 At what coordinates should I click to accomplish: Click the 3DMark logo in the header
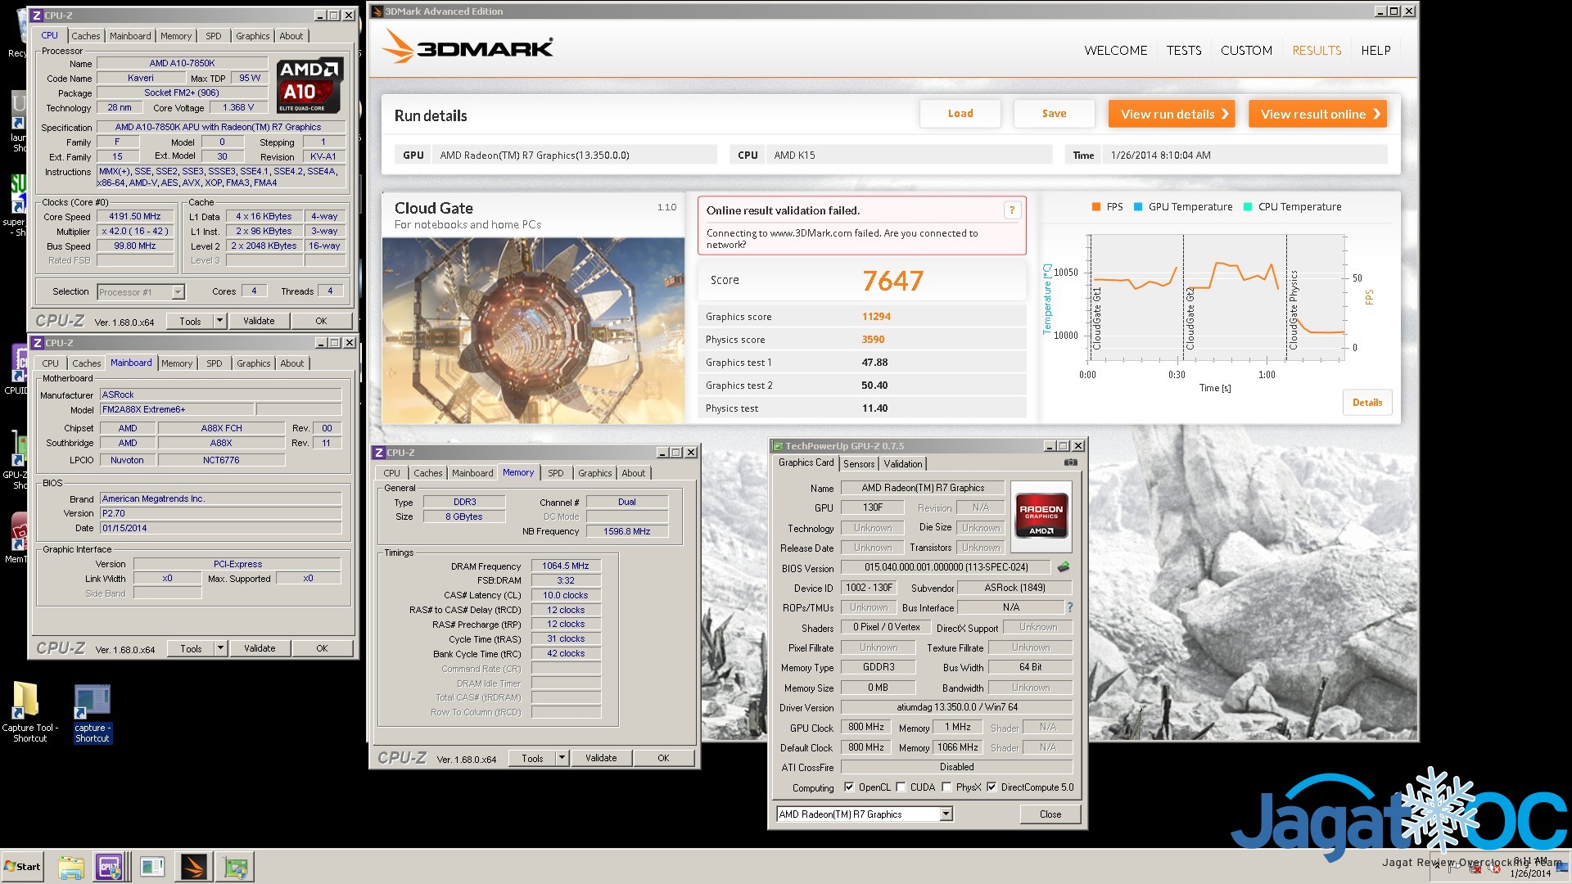pos(468,47)
